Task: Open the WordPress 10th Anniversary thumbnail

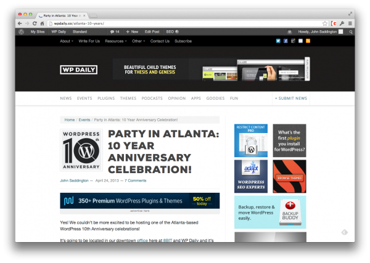Action: point(81,150)
